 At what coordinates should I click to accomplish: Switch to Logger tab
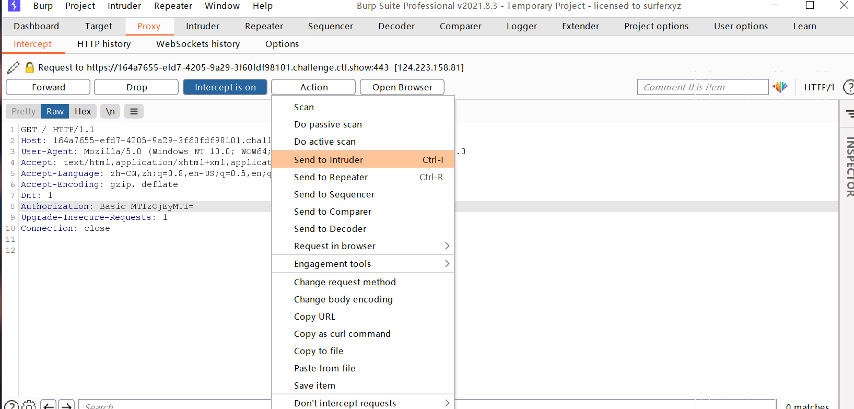522,26
